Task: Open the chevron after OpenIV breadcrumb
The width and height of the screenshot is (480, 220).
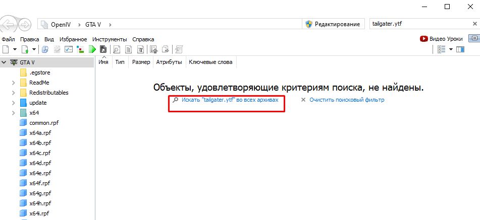Action: [79, 24]
